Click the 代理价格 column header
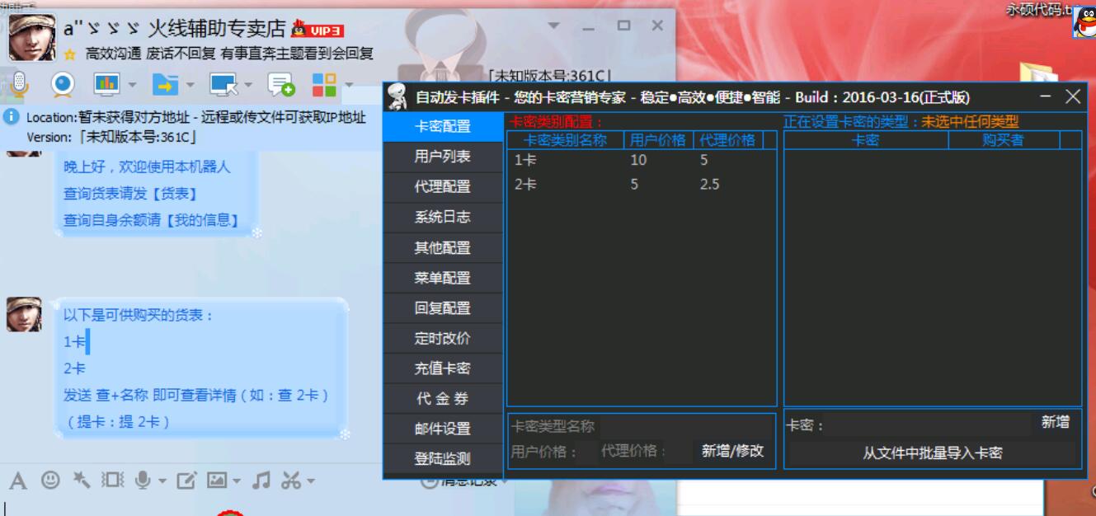Image resolution: width=1096 pixels, height=516 pixels. pyautogui.click(x=727, y=140)
